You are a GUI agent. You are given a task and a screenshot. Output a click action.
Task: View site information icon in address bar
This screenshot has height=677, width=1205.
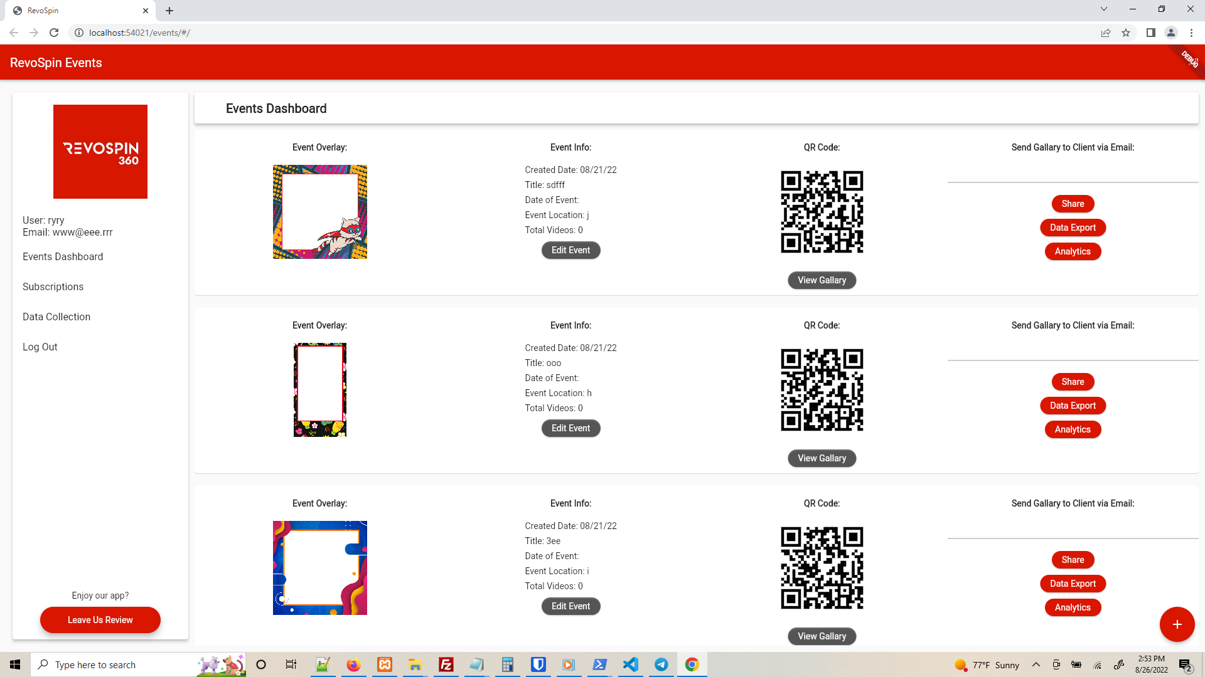(79, 33)
